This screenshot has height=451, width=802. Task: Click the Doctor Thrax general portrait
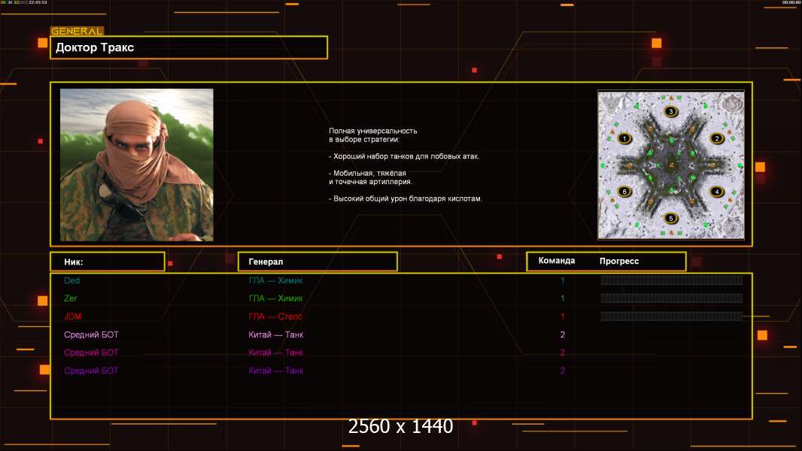tap(136, 165)
